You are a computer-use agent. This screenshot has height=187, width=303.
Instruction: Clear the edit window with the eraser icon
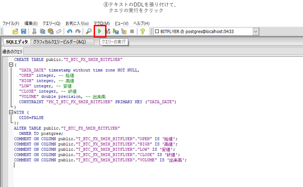pyautogui.click(x=59, y=31)
